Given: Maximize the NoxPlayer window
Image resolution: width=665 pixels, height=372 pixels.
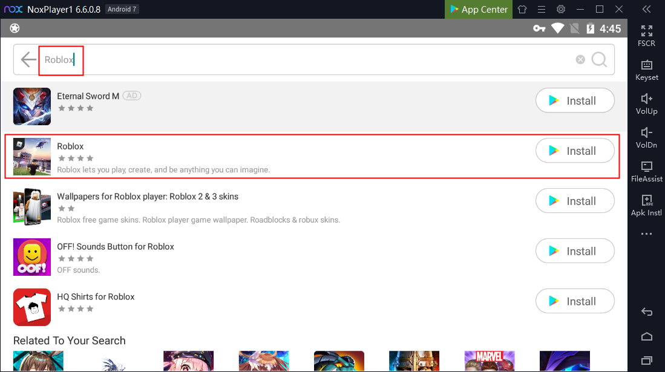Looking at the screenshot, I should pyautogui.click(x=599, y=9).
